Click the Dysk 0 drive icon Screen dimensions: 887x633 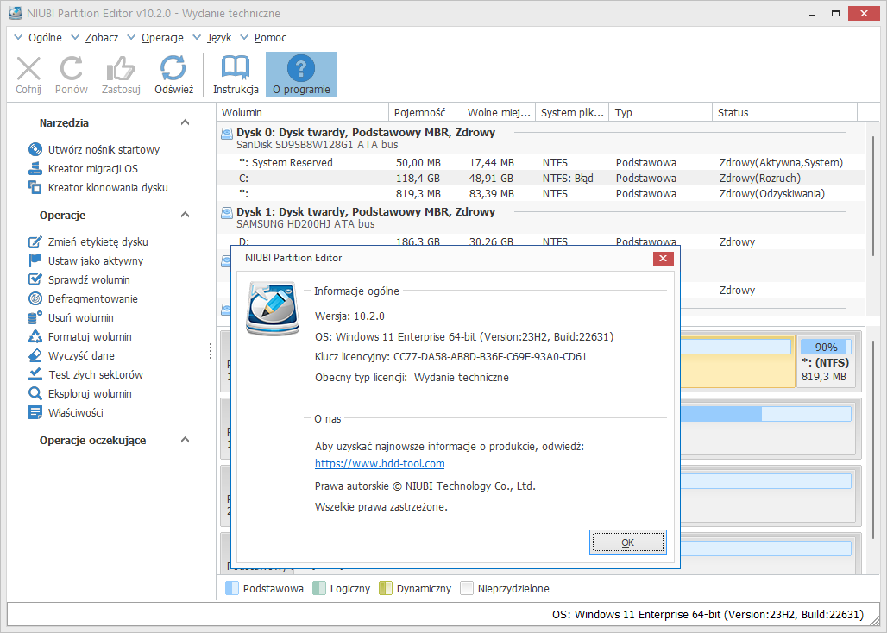pyautogui.click(x=227, y=134)
